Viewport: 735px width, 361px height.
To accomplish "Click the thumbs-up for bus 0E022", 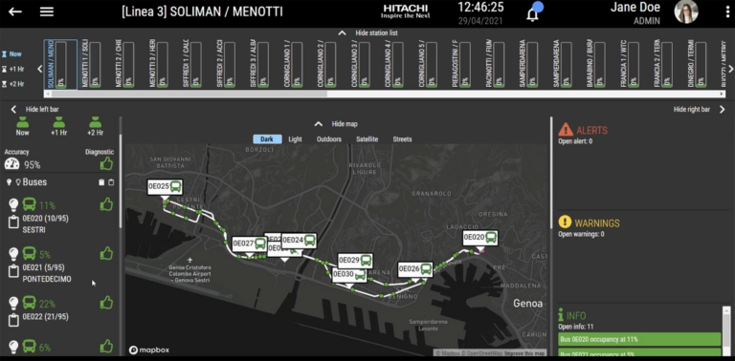I will pyautogui.click(x=106, y=303).
